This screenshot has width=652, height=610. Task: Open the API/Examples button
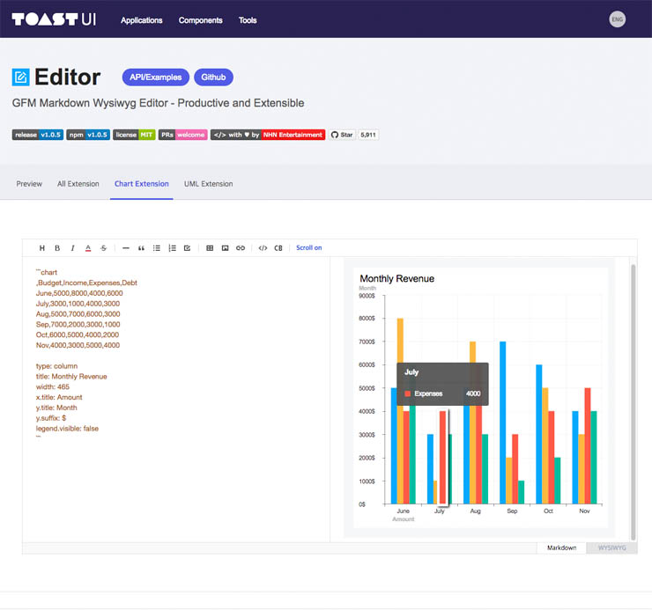coord(156,77)
